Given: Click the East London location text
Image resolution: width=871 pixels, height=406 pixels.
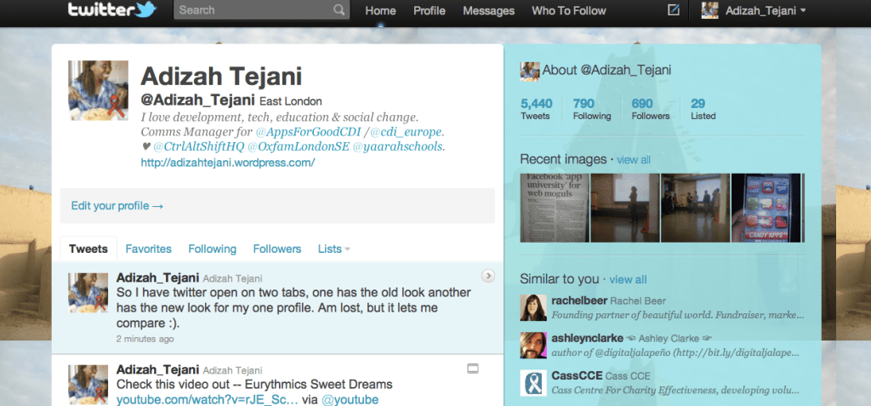Looking at the screenshot, I should point(291,101).
